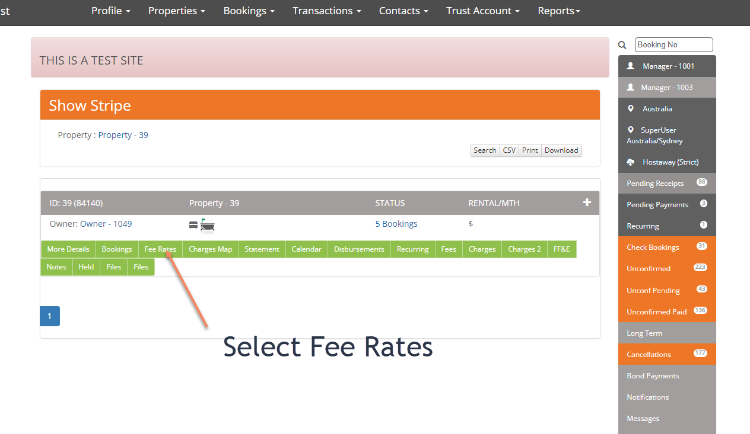Click the cloud icon beside Hostaway (Strict)

click(x=631, y=162)
